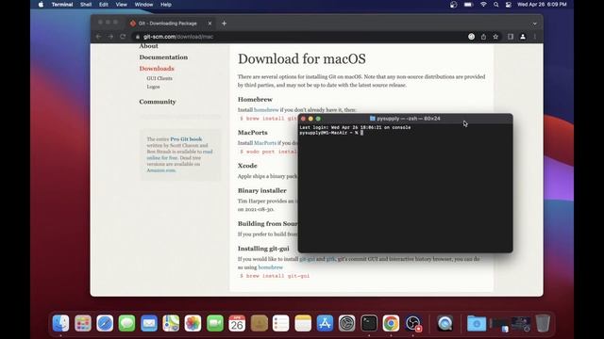Toggle the Chrome side panel icon
Viewport: 604px width, 339px height.
pos(511,37)
